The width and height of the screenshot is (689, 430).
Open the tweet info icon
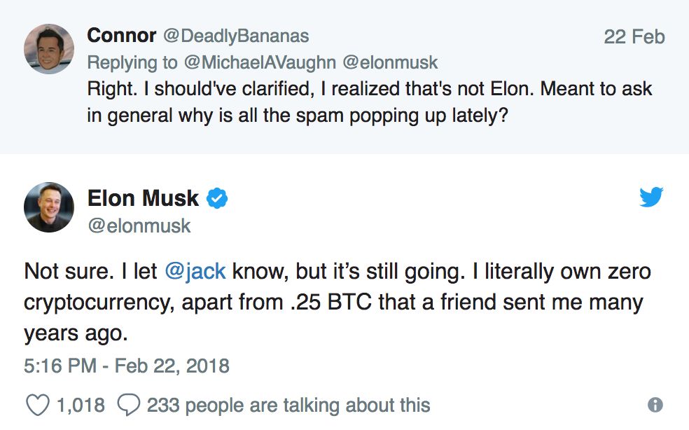click(x=655, y=404)
